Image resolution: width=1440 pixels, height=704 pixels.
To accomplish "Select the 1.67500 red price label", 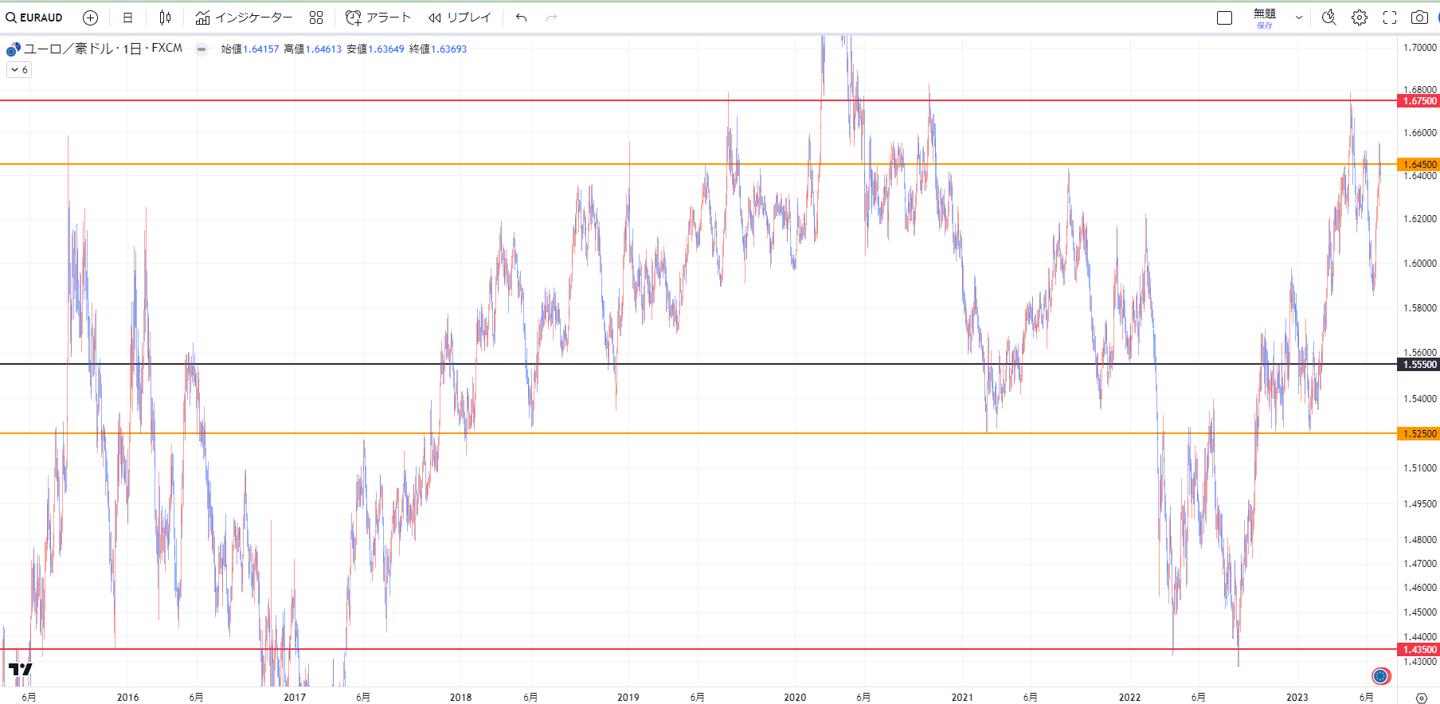I will pos(1418,101).
